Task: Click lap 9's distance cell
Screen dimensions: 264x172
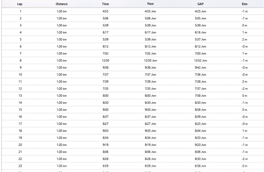Action: pyautogui.click(x=61, y=68)
